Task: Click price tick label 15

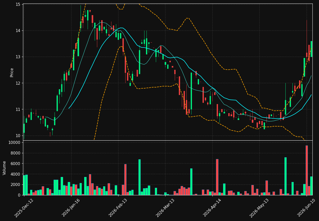Action: (x=18, y=4)
